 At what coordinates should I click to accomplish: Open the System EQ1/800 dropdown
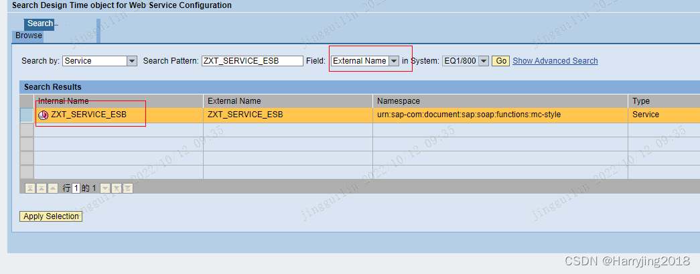tap(484, 61)
